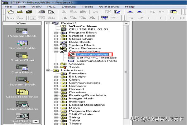Select the highlighted Communications tree item
187x125 pixels.
click(92, 55)
